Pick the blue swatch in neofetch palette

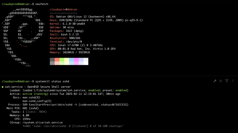[x=71, y=60]
